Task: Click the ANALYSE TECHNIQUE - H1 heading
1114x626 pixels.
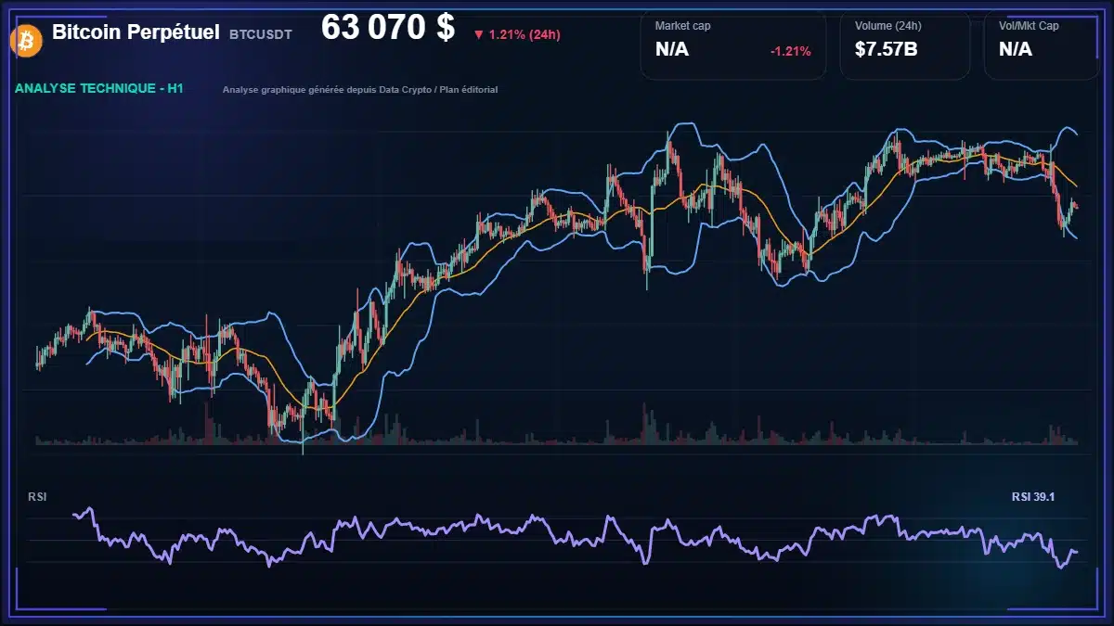Action: coord(99,89)
